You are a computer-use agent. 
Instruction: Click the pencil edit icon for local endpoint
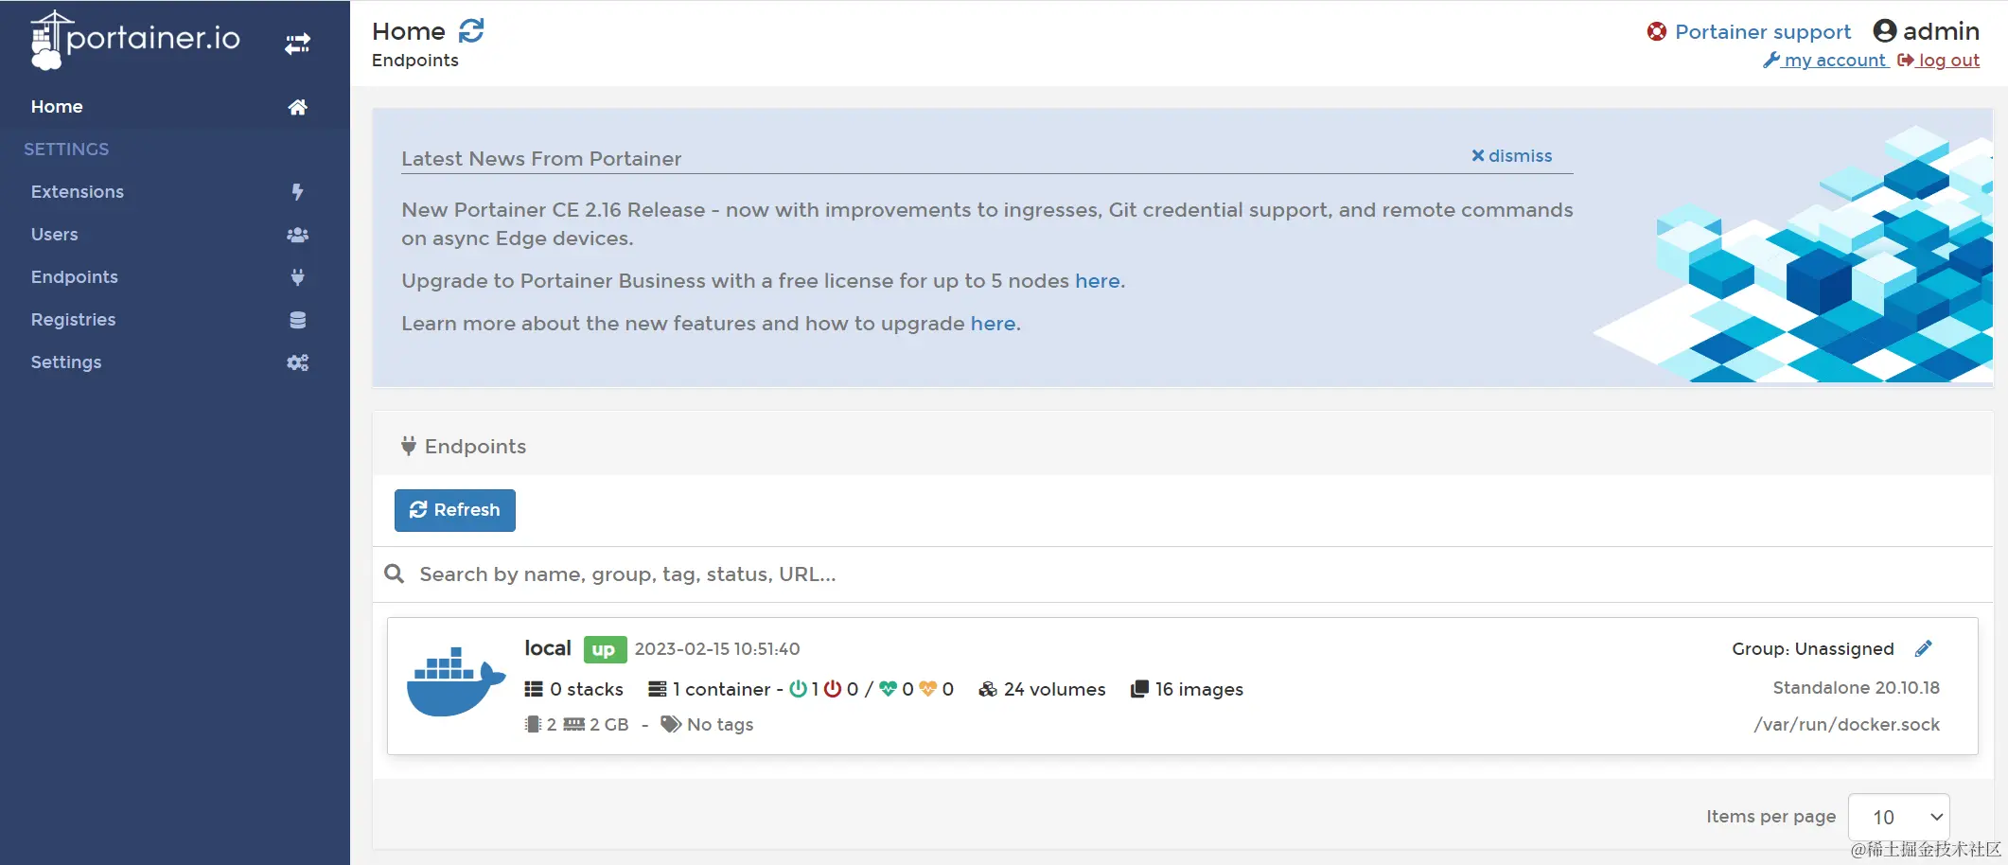1923,648
